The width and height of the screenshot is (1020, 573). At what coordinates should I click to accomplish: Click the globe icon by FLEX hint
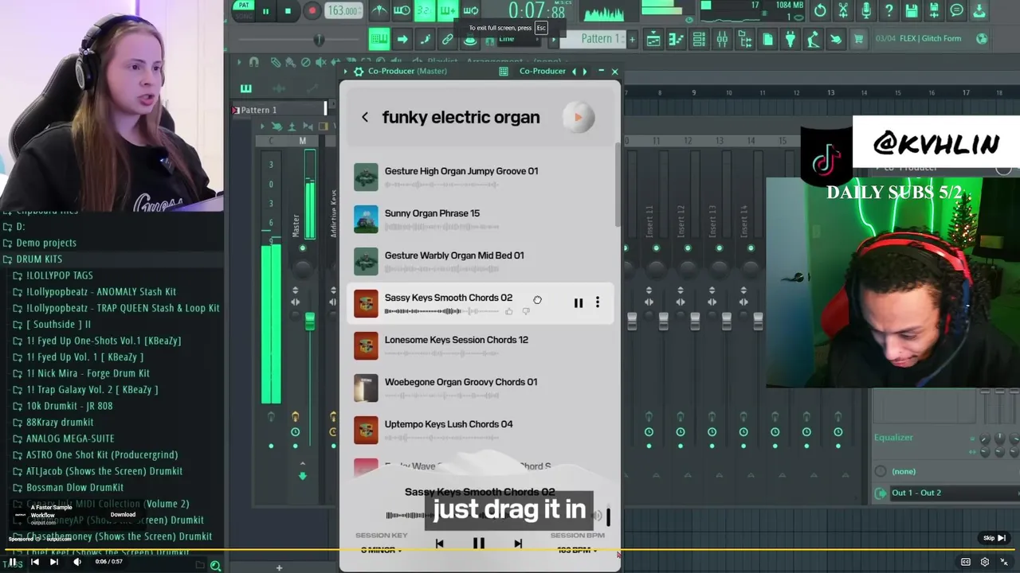coord(982,38)
